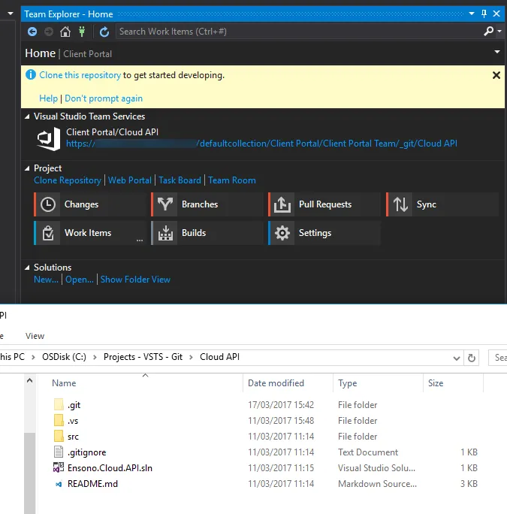The width and height of the screenshot is (507, 514).
Task: Open the Clone this repository link
Action: pyautogui.click(x=80, y=75)
